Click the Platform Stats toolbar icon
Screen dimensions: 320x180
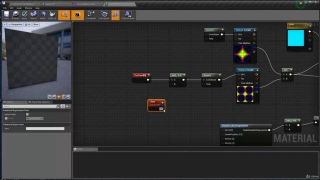click(x=128, y=15)
